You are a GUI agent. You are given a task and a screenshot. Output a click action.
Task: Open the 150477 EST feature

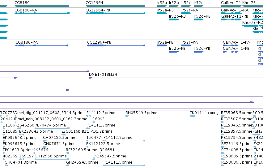pyautogui.click(x=87, y=141)
